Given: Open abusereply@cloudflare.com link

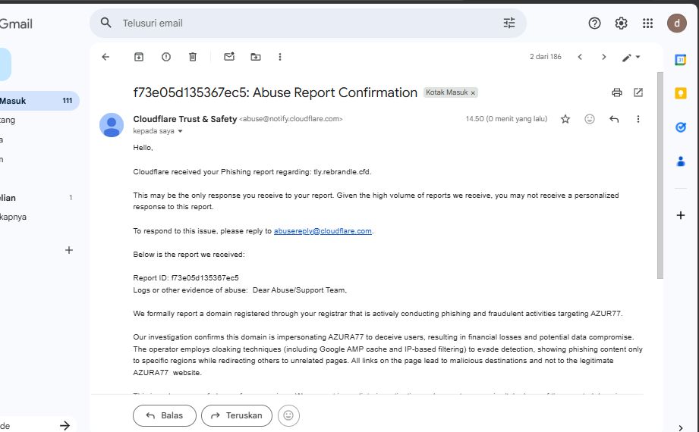Looking at the screenshot, I should tap(323, 231).
